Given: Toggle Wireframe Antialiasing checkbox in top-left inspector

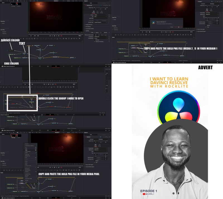Looking at the screenshot, I should coord(94,42).
